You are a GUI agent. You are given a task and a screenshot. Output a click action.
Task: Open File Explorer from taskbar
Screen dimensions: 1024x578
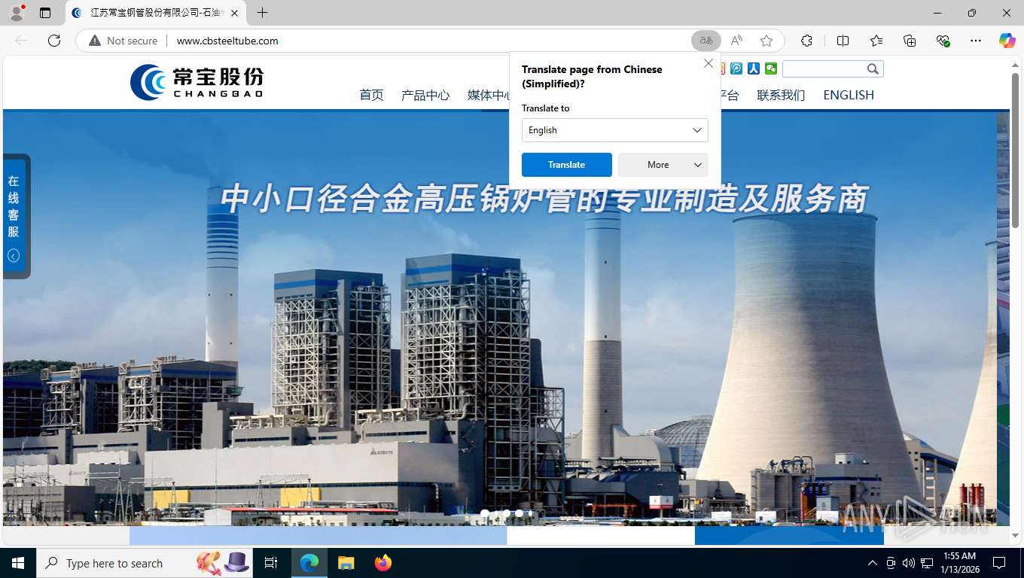346,563
